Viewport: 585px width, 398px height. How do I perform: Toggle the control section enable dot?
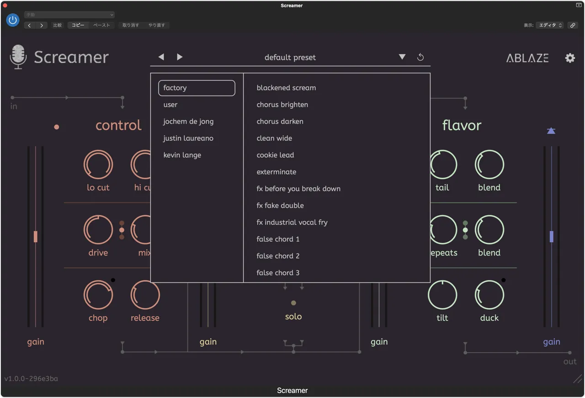tap(57, 127)
